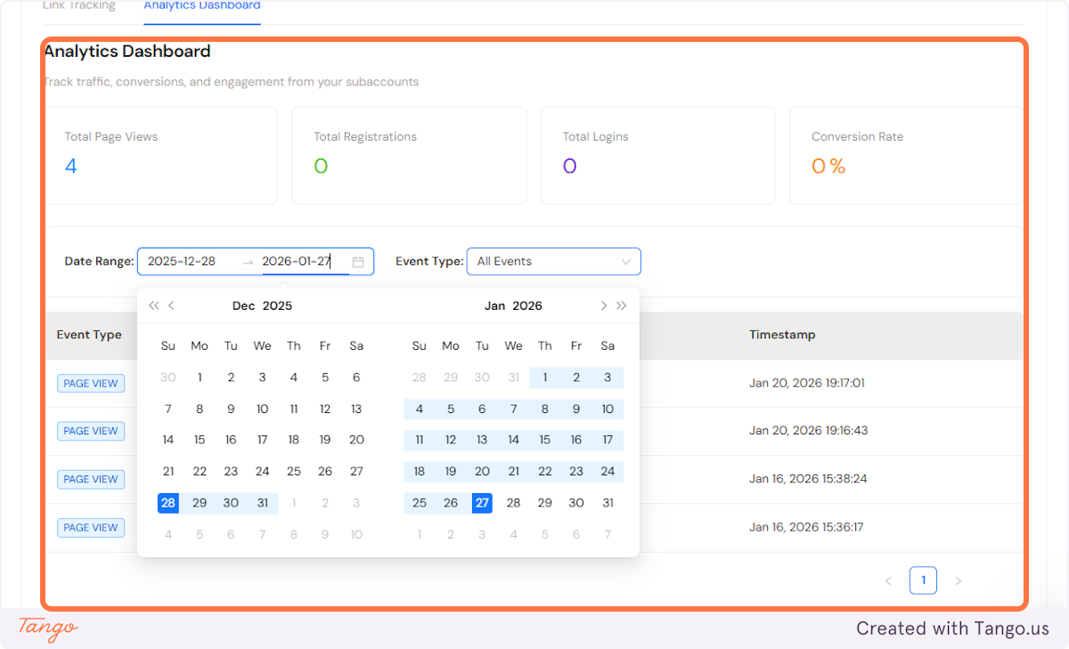Click the Total Registrations card
The height and width of the screenshot is (649, 1069).
click(409, 156)
